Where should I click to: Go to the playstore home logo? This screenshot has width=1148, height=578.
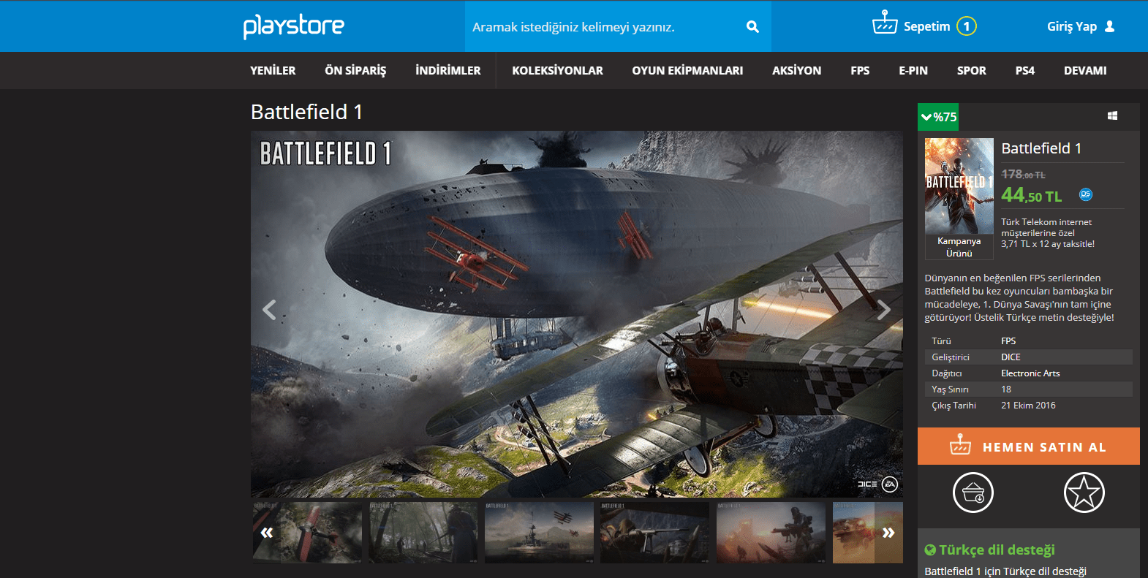294,26
